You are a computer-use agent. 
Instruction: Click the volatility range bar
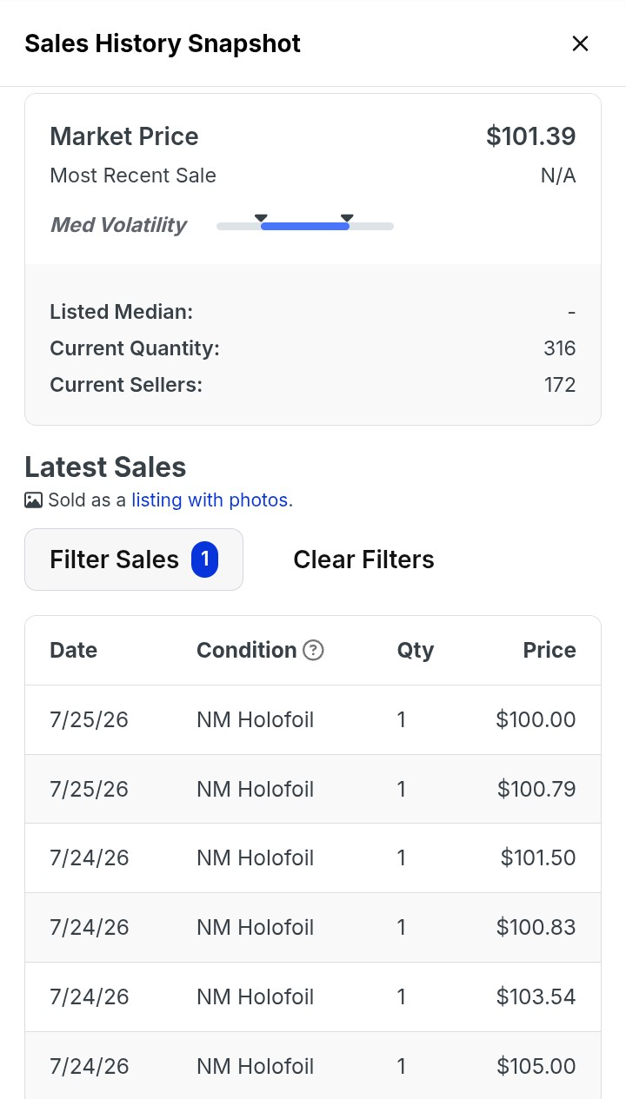coord(305,226)
